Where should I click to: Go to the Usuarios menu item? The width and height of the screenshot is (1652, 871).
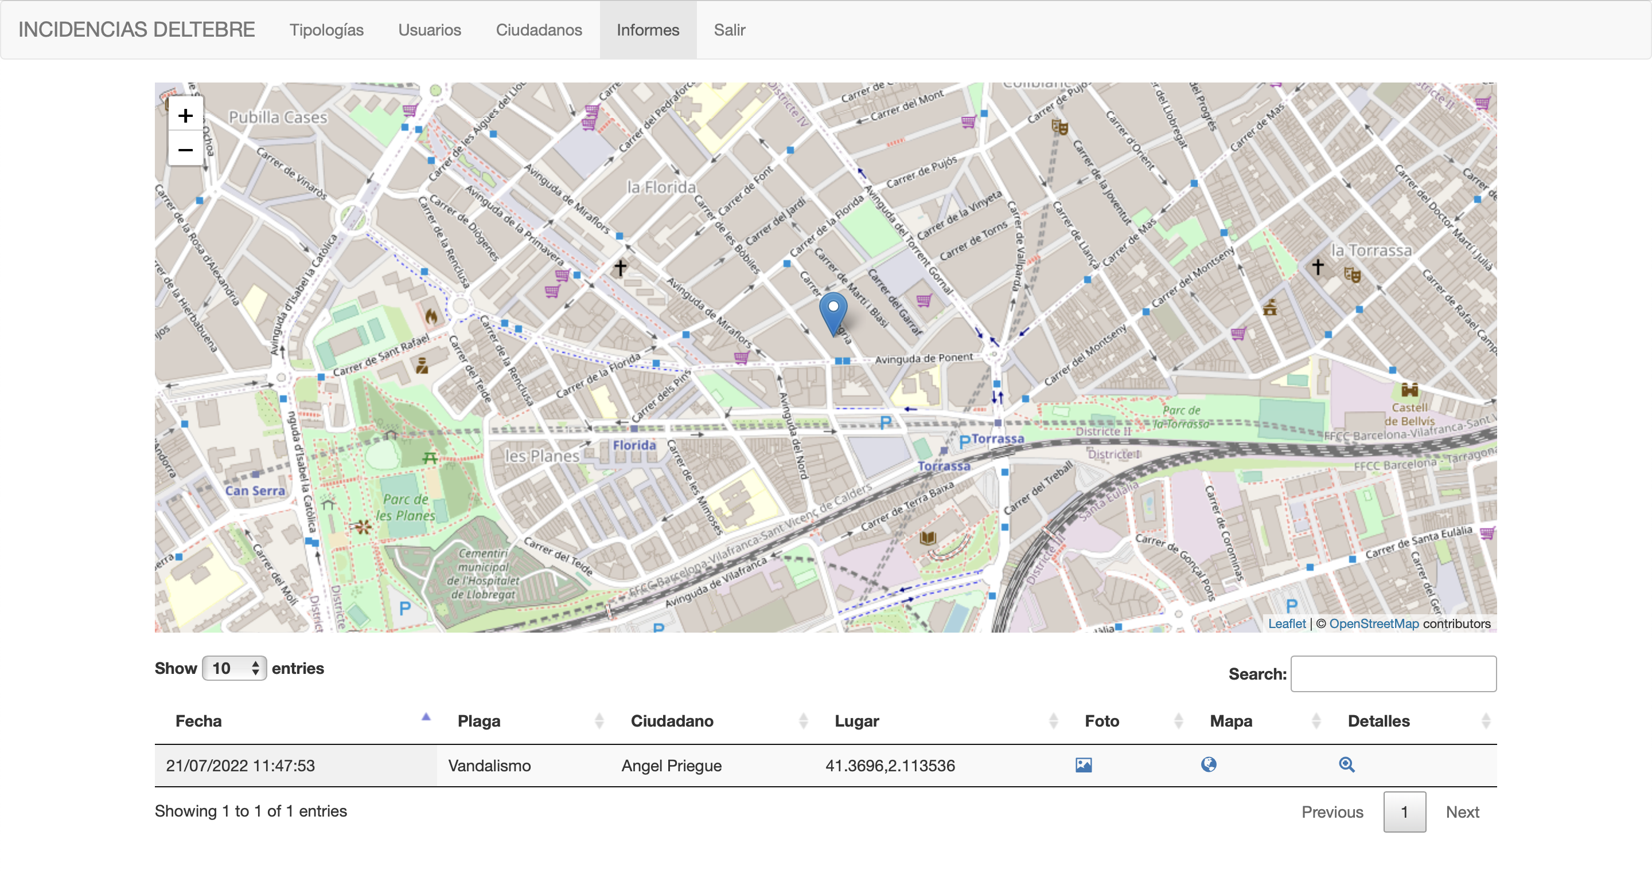click(x=429, y=30)
